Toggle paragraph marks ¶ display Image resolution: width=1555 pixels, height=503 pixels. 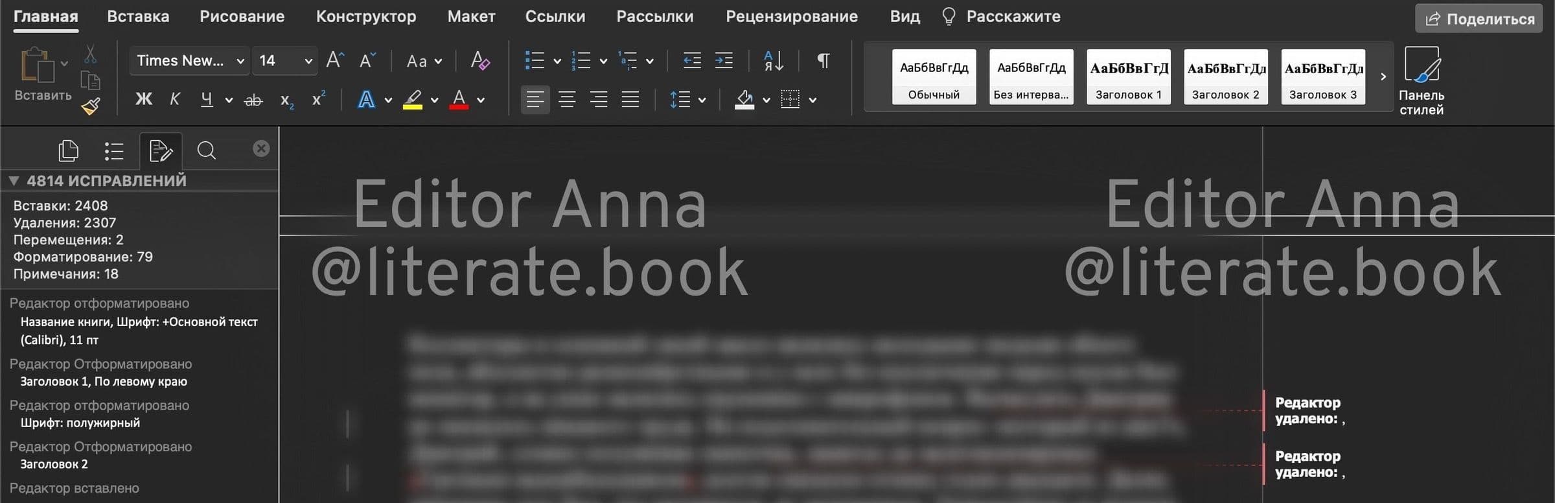823,60
